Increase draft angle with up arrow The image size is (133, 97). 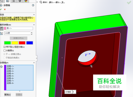click(x=32, y=33)
